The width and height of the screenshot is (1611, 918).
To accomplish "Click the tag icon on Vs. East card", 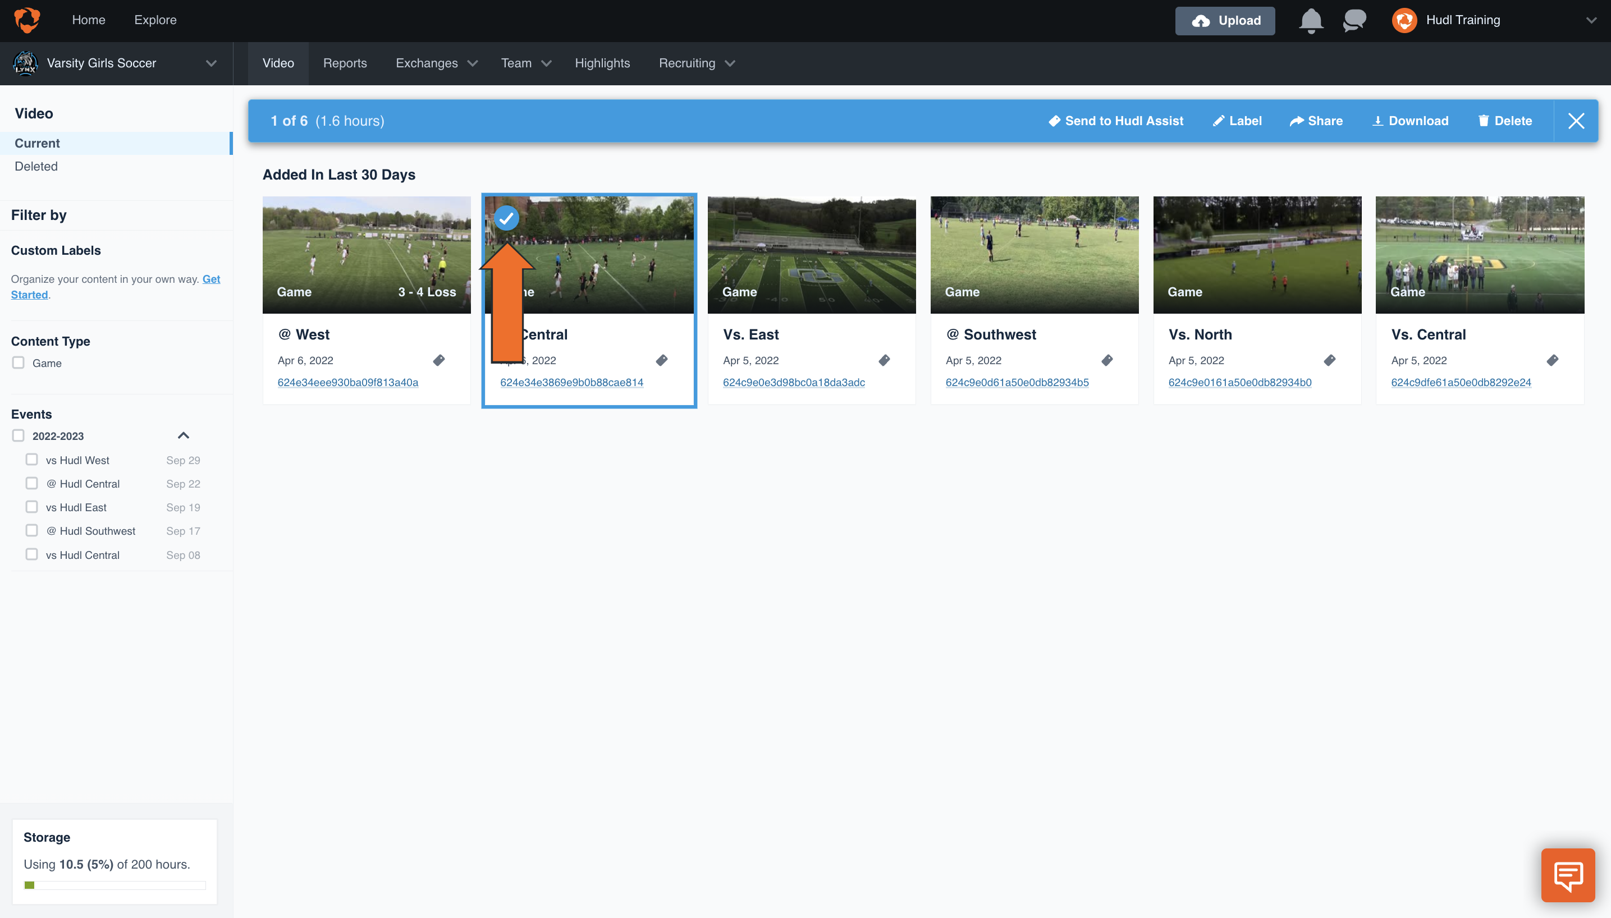I will tap(885, 360).
